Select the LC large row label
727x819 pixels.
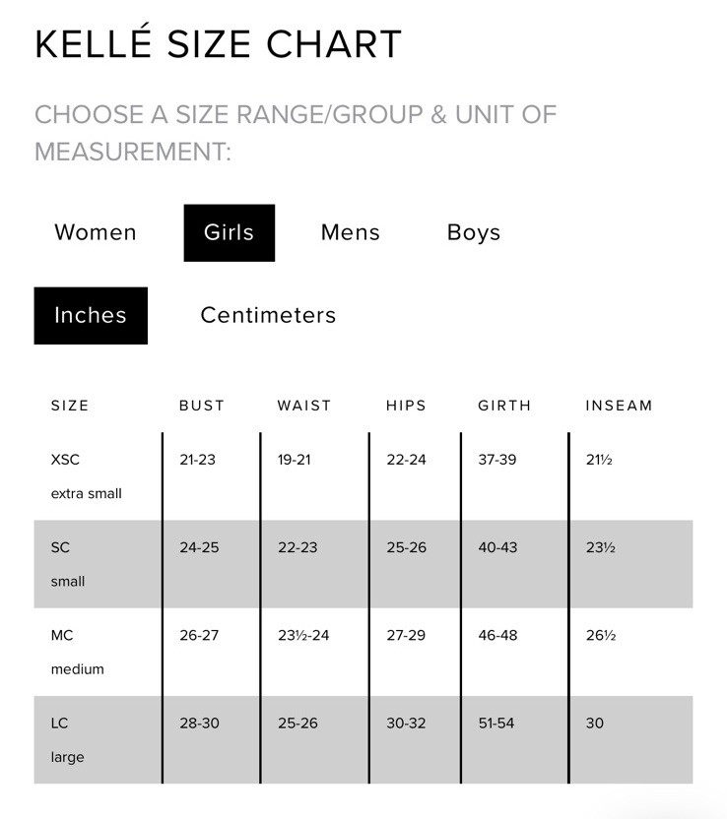coord(67,739)
